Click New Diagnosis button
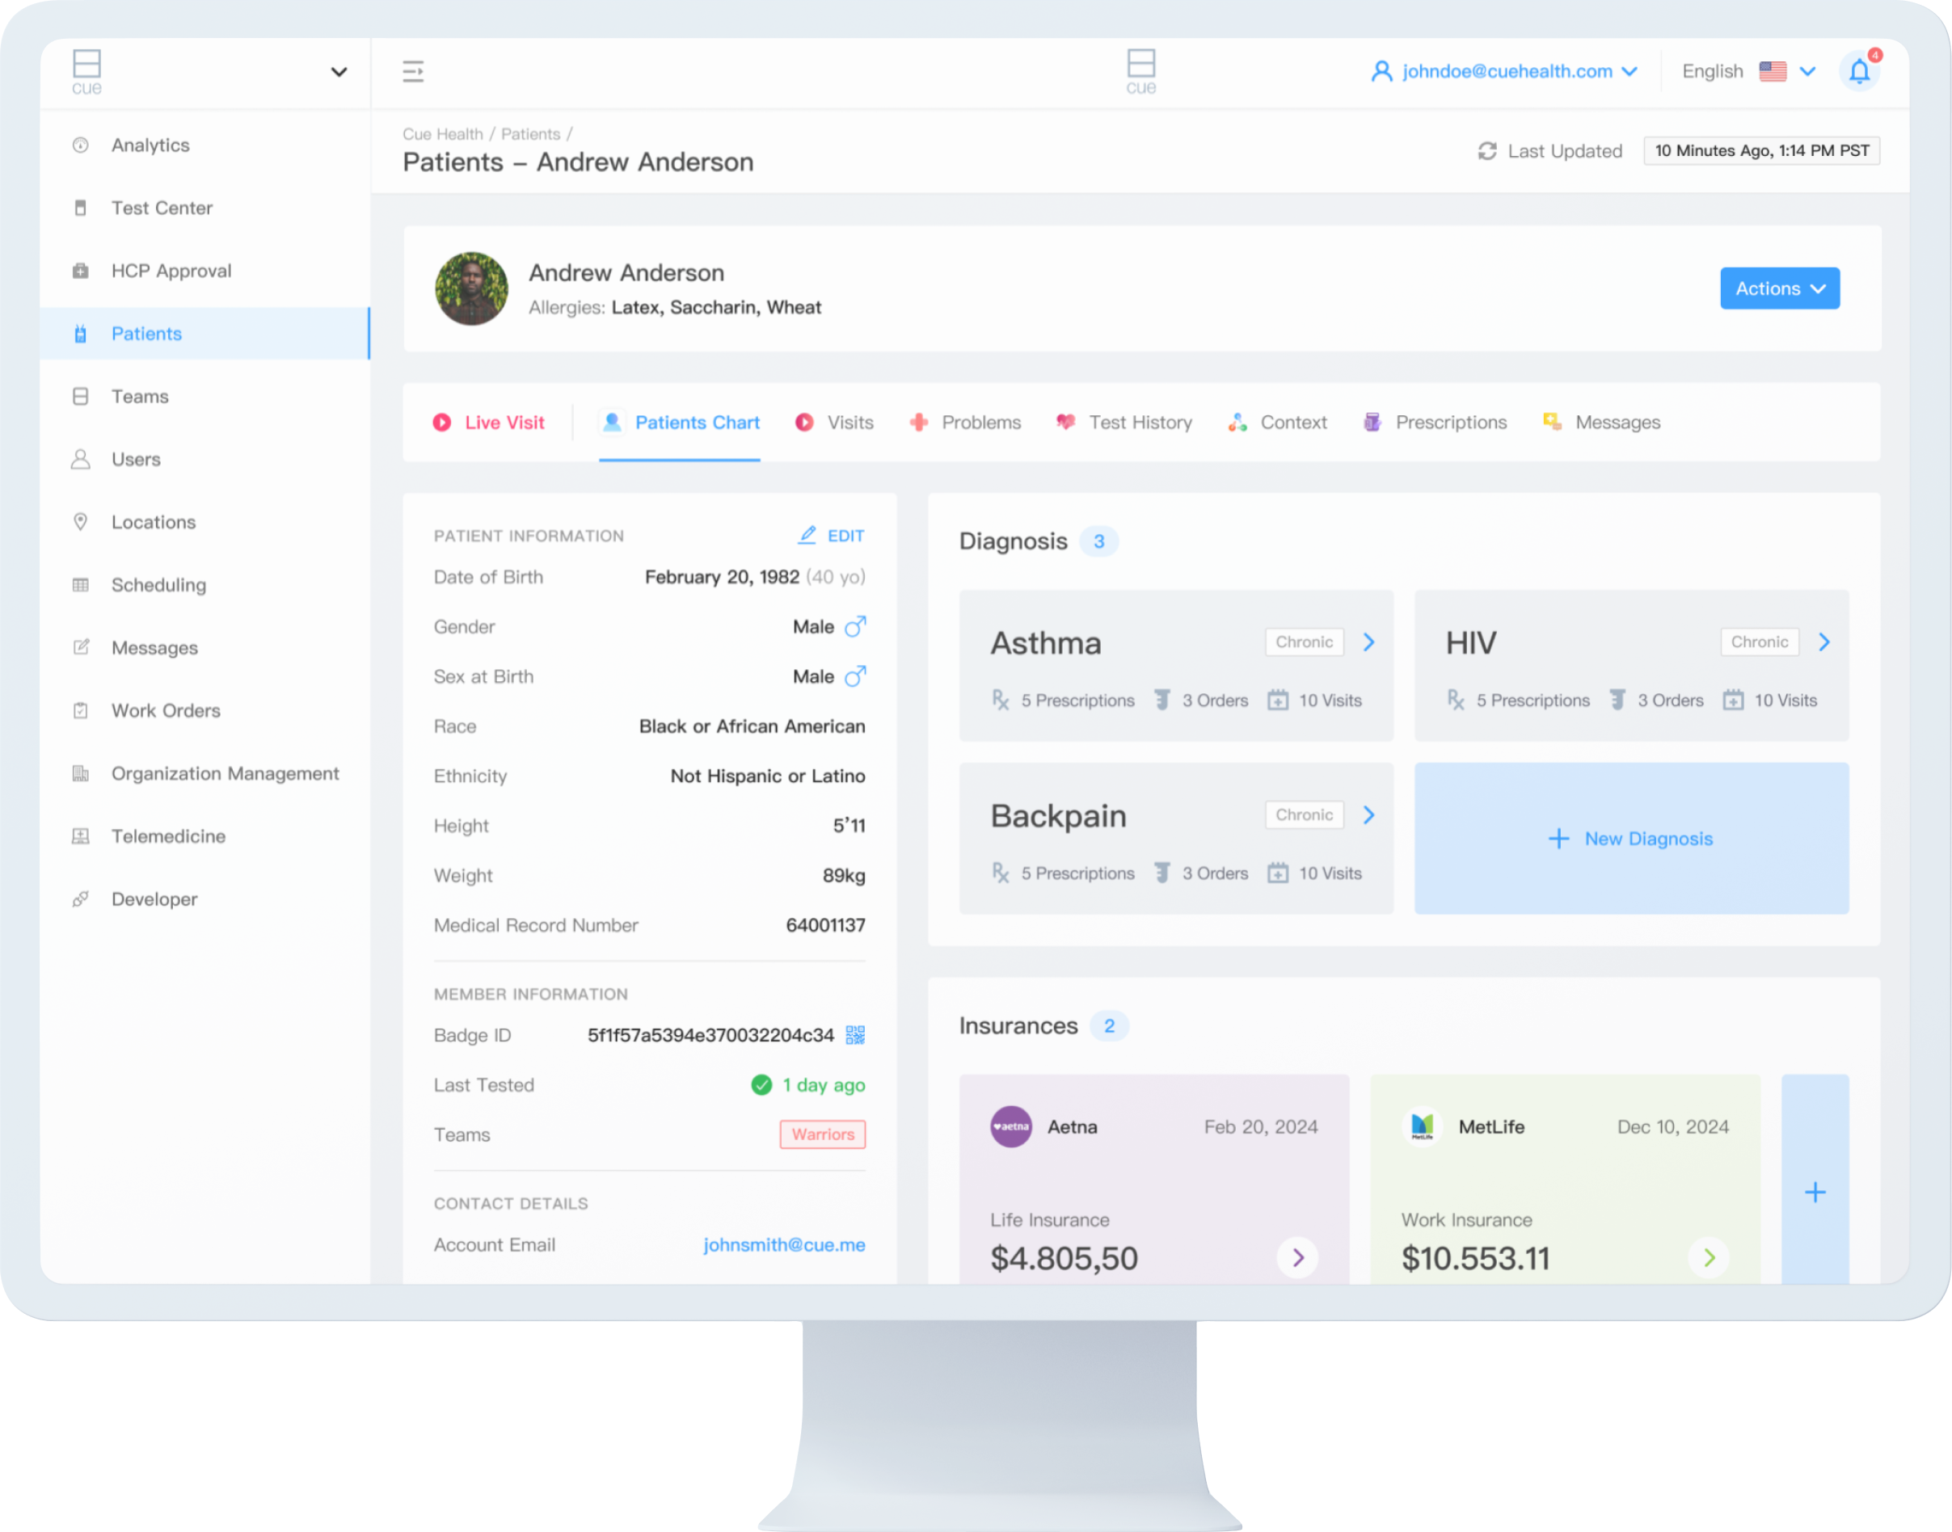The image size is (1952, 1532). (x=1631, y=839)
